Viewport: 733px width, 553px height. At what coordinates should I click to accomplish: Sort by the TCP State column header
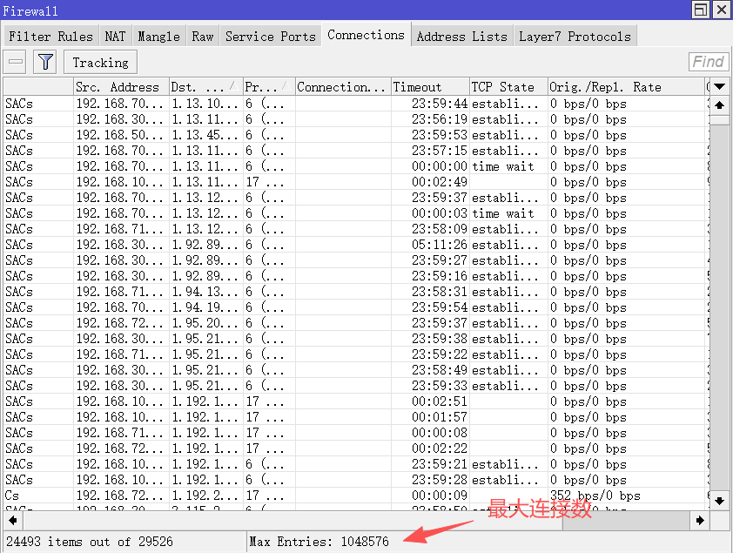[x=508, y=87]
